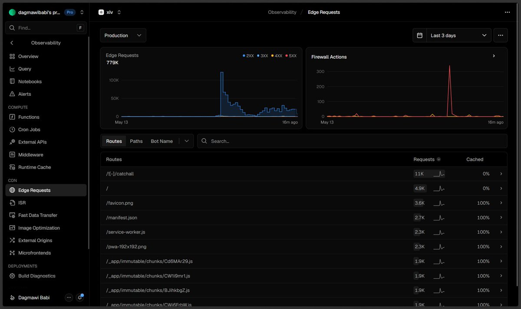Screen dimensions: 521x309
Task: Open External Origins page
Action: tap(46, 241)
